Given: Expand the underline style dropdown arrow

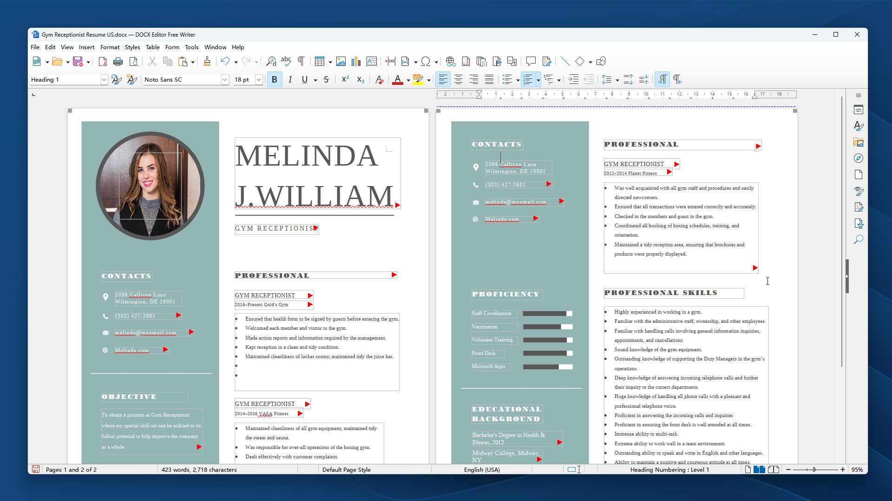Looking at the screenshot, I should (x=315, y=80).
